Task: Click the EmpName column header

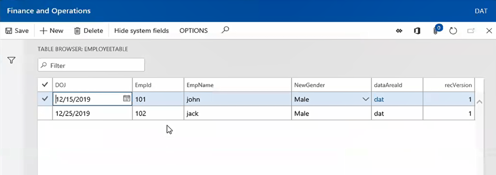Action: point(238,85)
